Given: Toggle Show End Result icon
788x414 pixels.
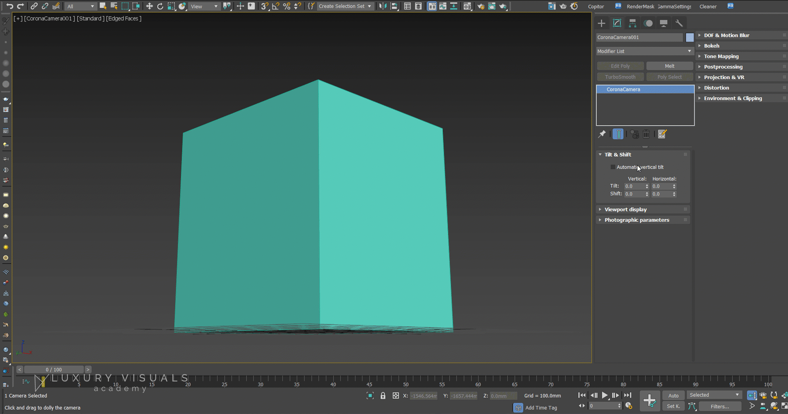Looking at the screenshot, I should pos(618,134).
